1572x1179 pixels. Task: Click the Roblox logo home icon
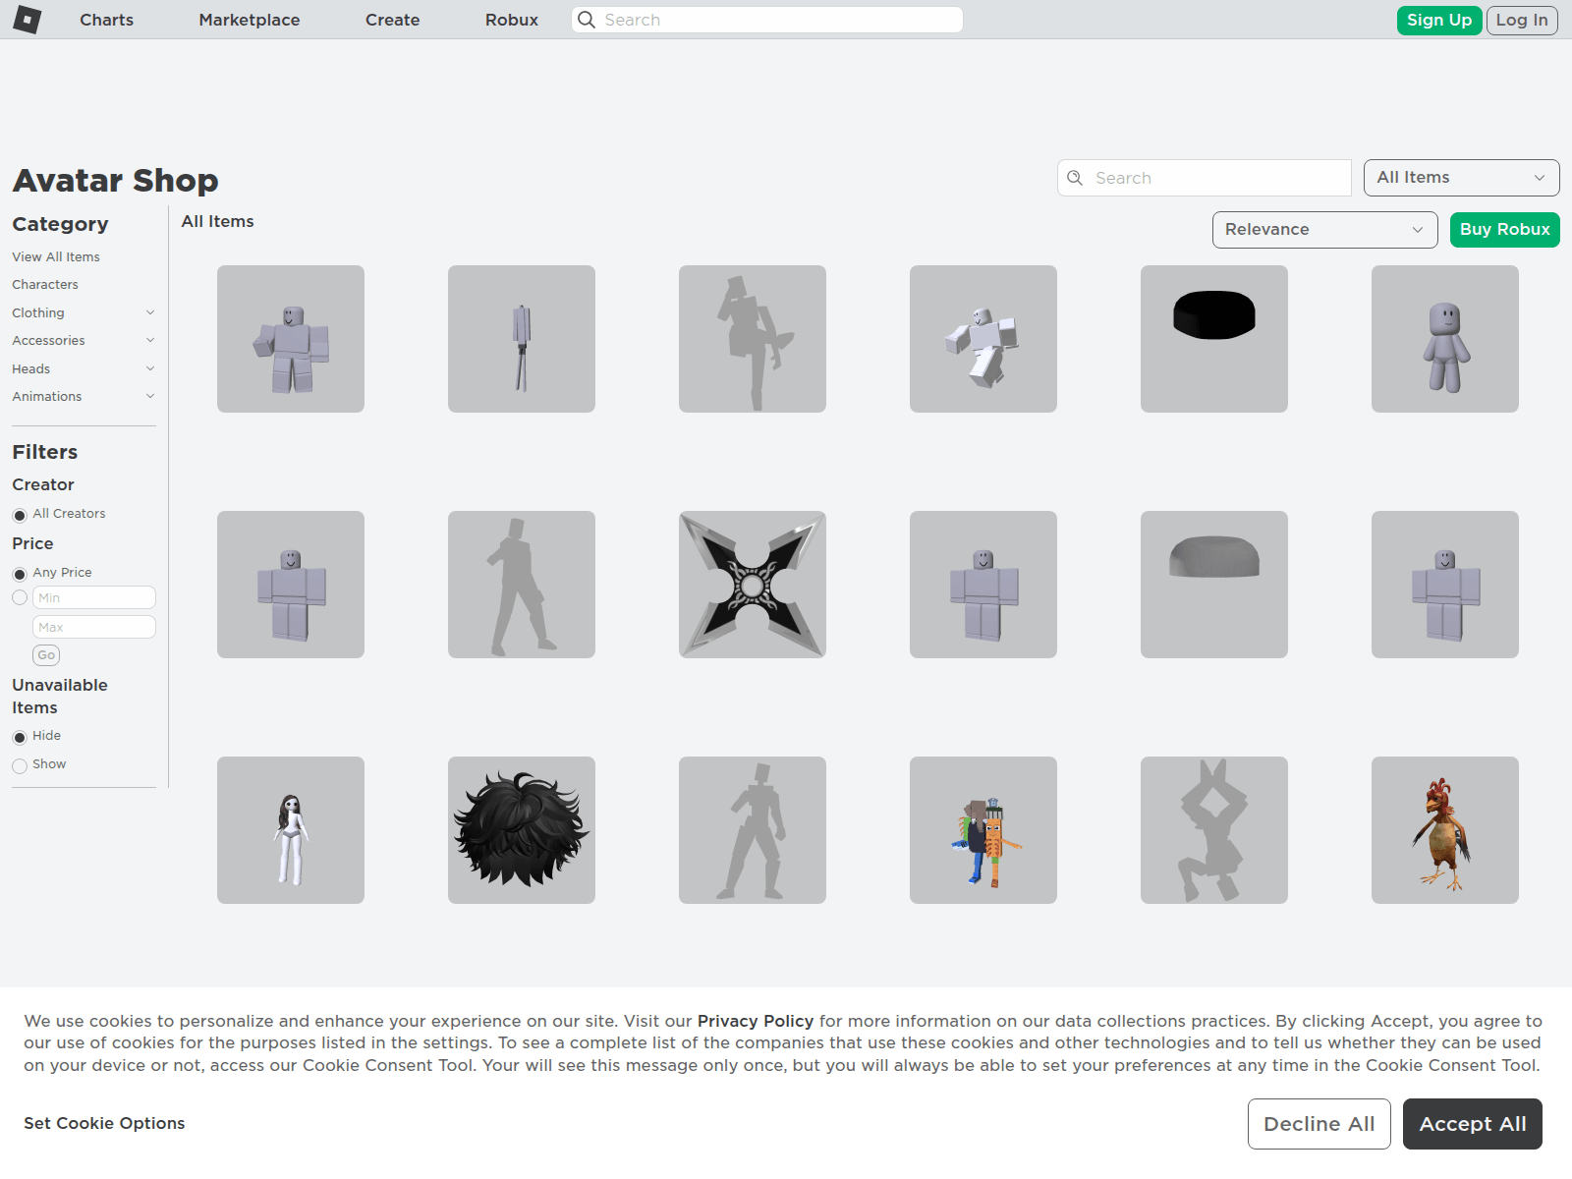click(28, 20)
